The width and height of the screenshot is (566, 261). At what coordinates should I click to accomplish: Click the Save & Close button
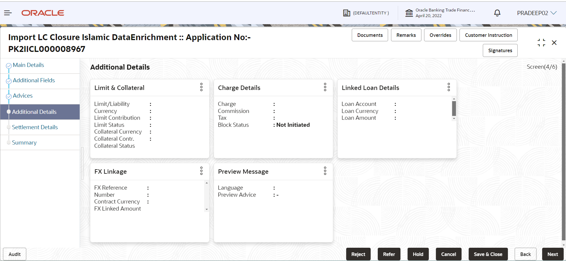tap(488, 254)
